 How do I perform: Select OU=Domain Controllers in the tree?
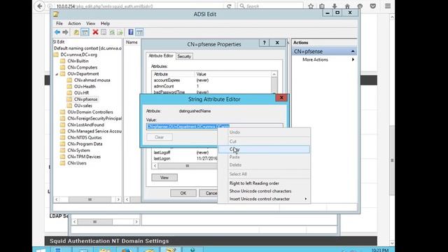point(90,112)
